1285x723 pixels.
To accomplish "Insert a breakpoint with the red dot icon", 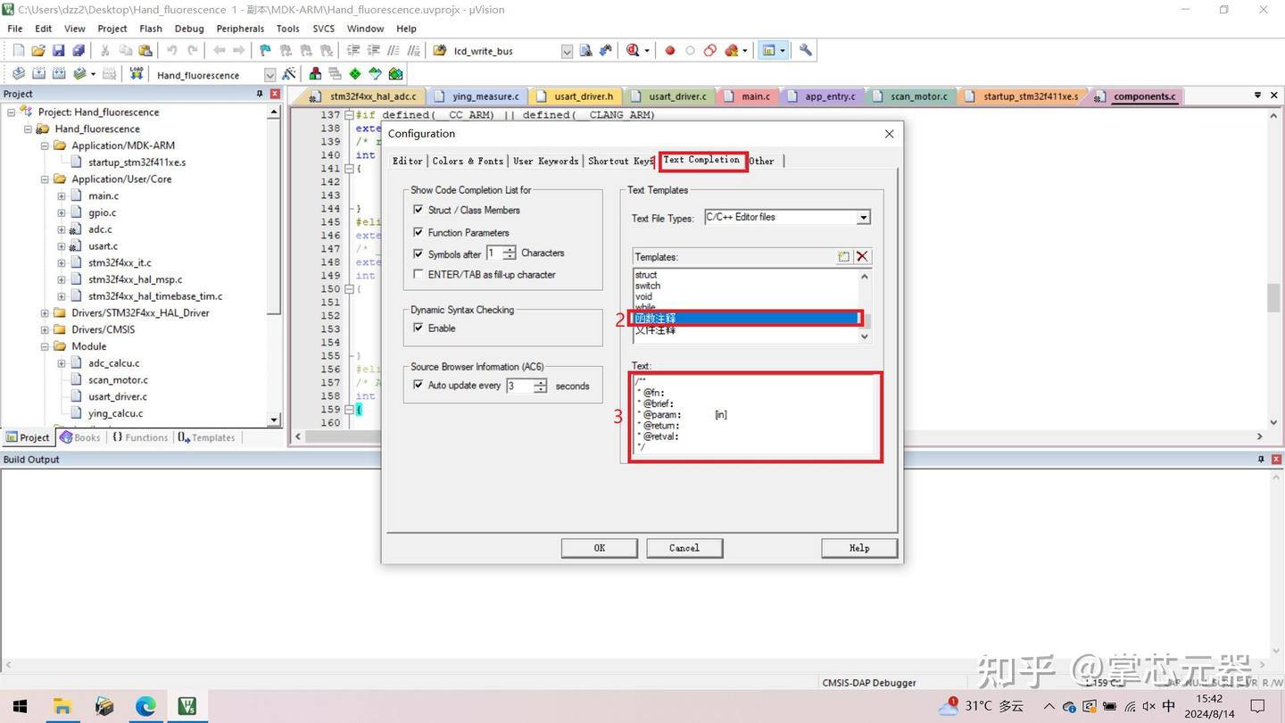I will coord(670,51).
